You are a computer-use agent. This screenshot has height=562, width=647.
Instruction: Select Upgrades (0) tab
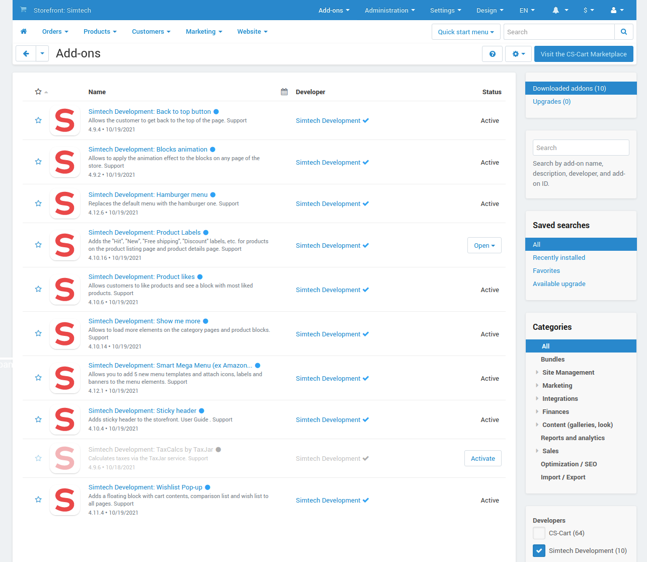(551, 101)
